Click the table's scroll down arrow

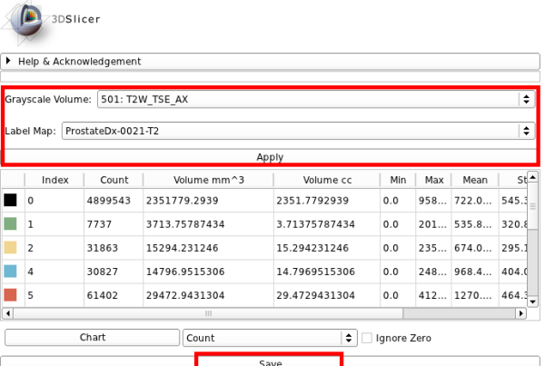coord(532,302)
